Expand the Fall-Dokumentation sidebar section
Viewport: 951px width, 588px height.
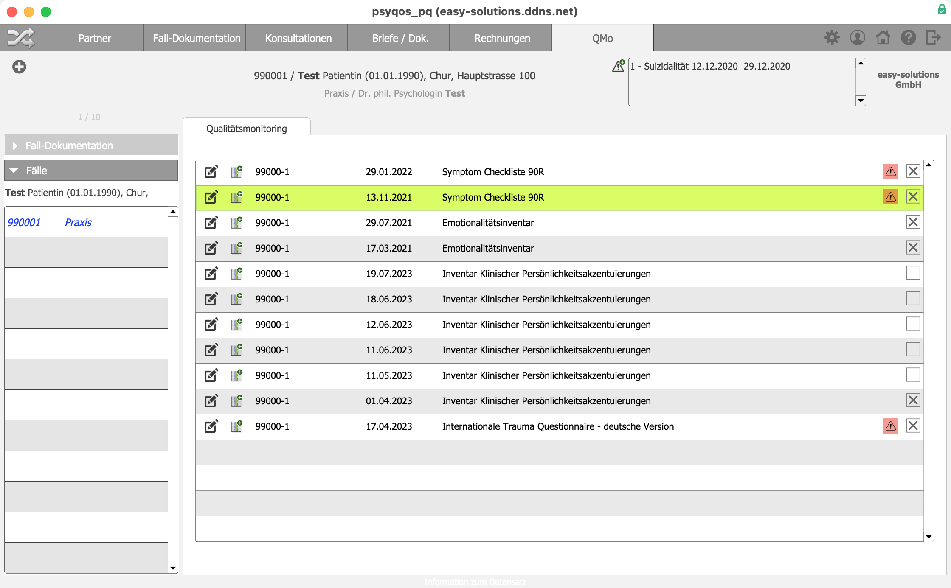point(91,145)
